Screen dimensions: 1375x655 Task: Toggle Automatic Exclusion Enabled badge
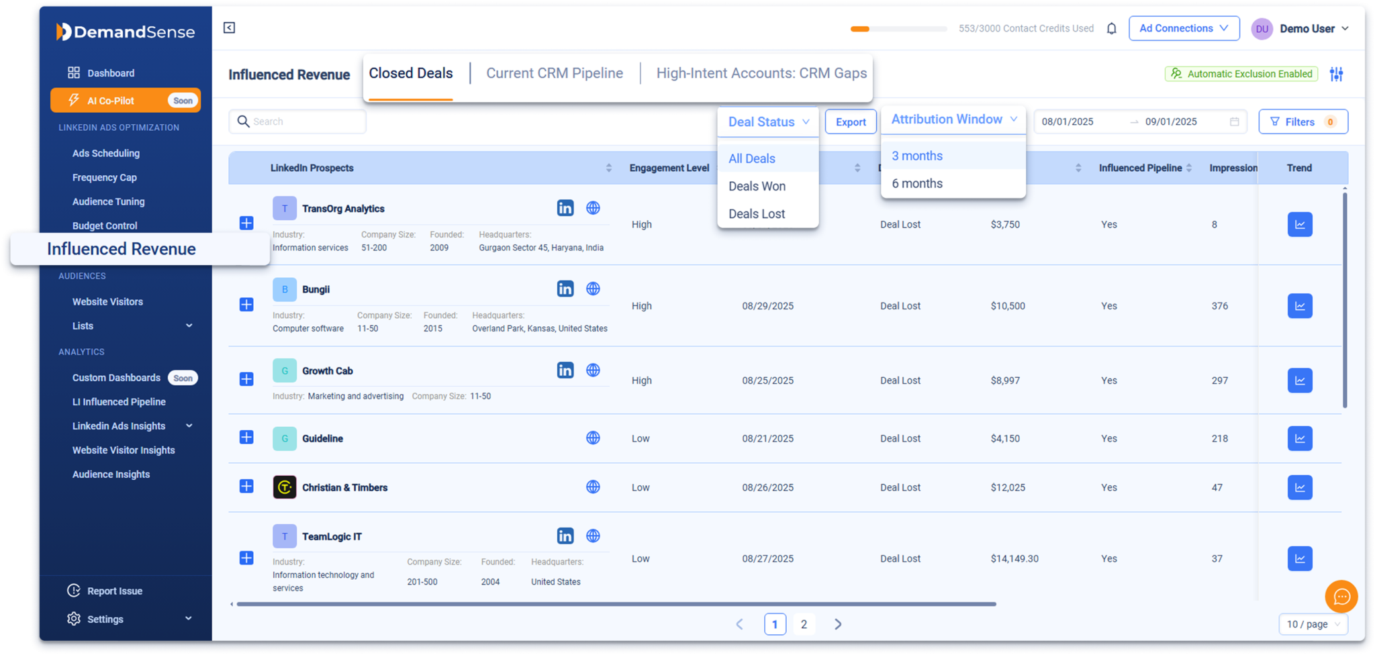click(x=1240, y=73)
